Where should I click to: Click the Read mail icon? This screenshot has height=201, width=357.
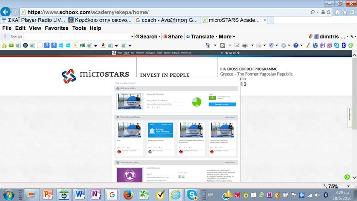pos(237,45)
